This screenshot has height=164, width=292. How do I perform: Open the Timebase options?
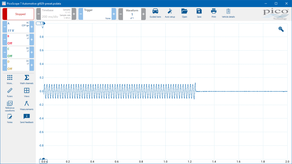55,14
